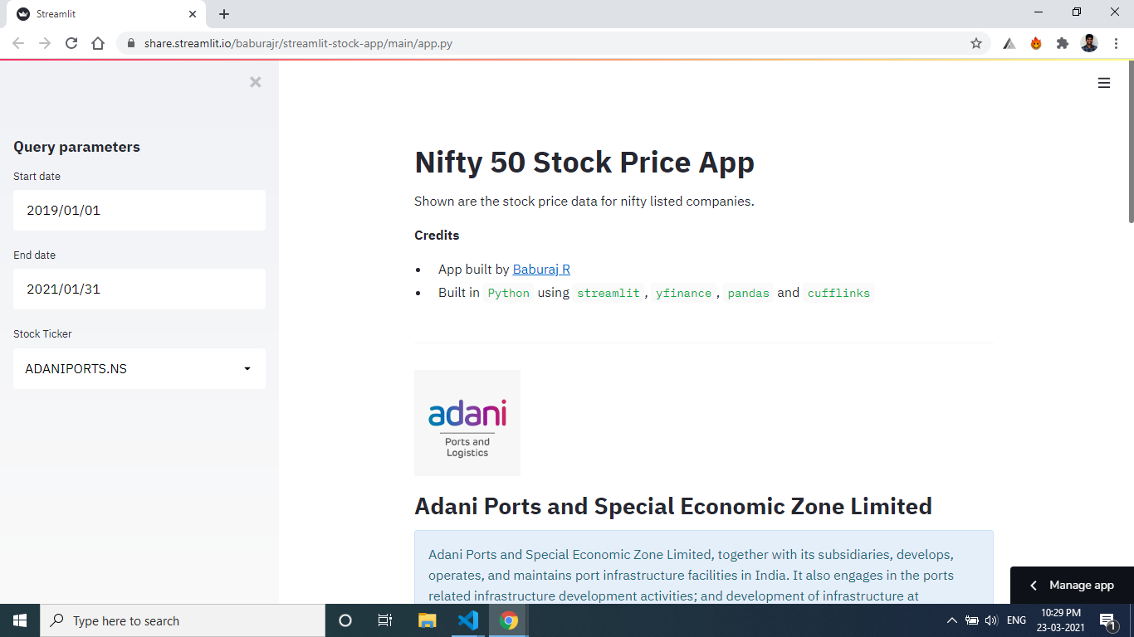This screenshot has height=637, width=1134.
Task: Reload the current page
Action: (x=71, y=43)
